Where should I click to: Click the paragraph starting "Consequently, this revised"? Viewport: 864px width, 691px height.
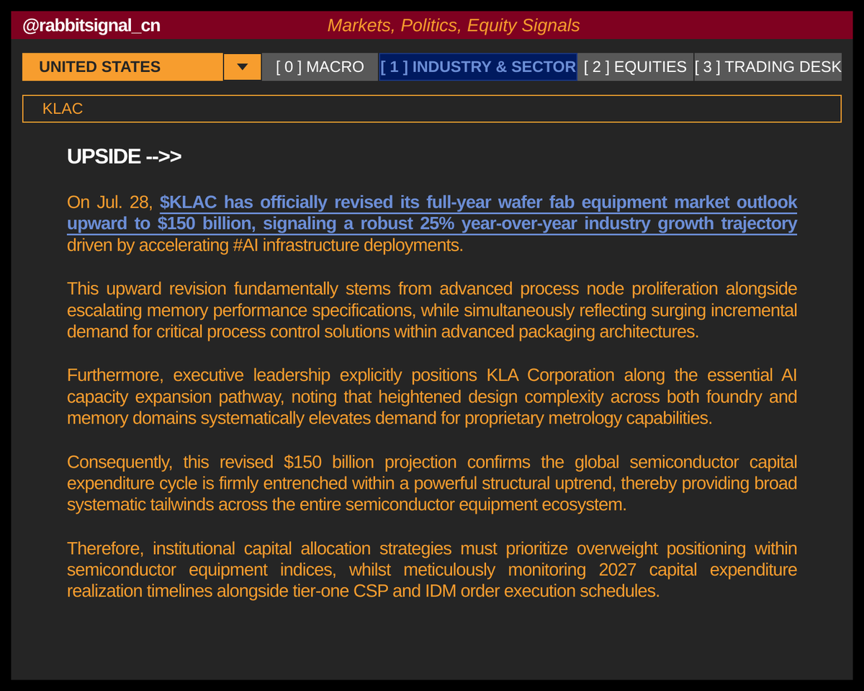(432, 483)
